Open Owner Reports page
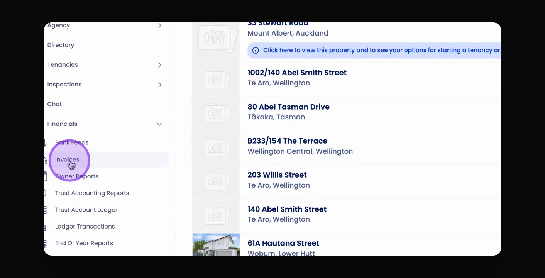 point(77,176)
